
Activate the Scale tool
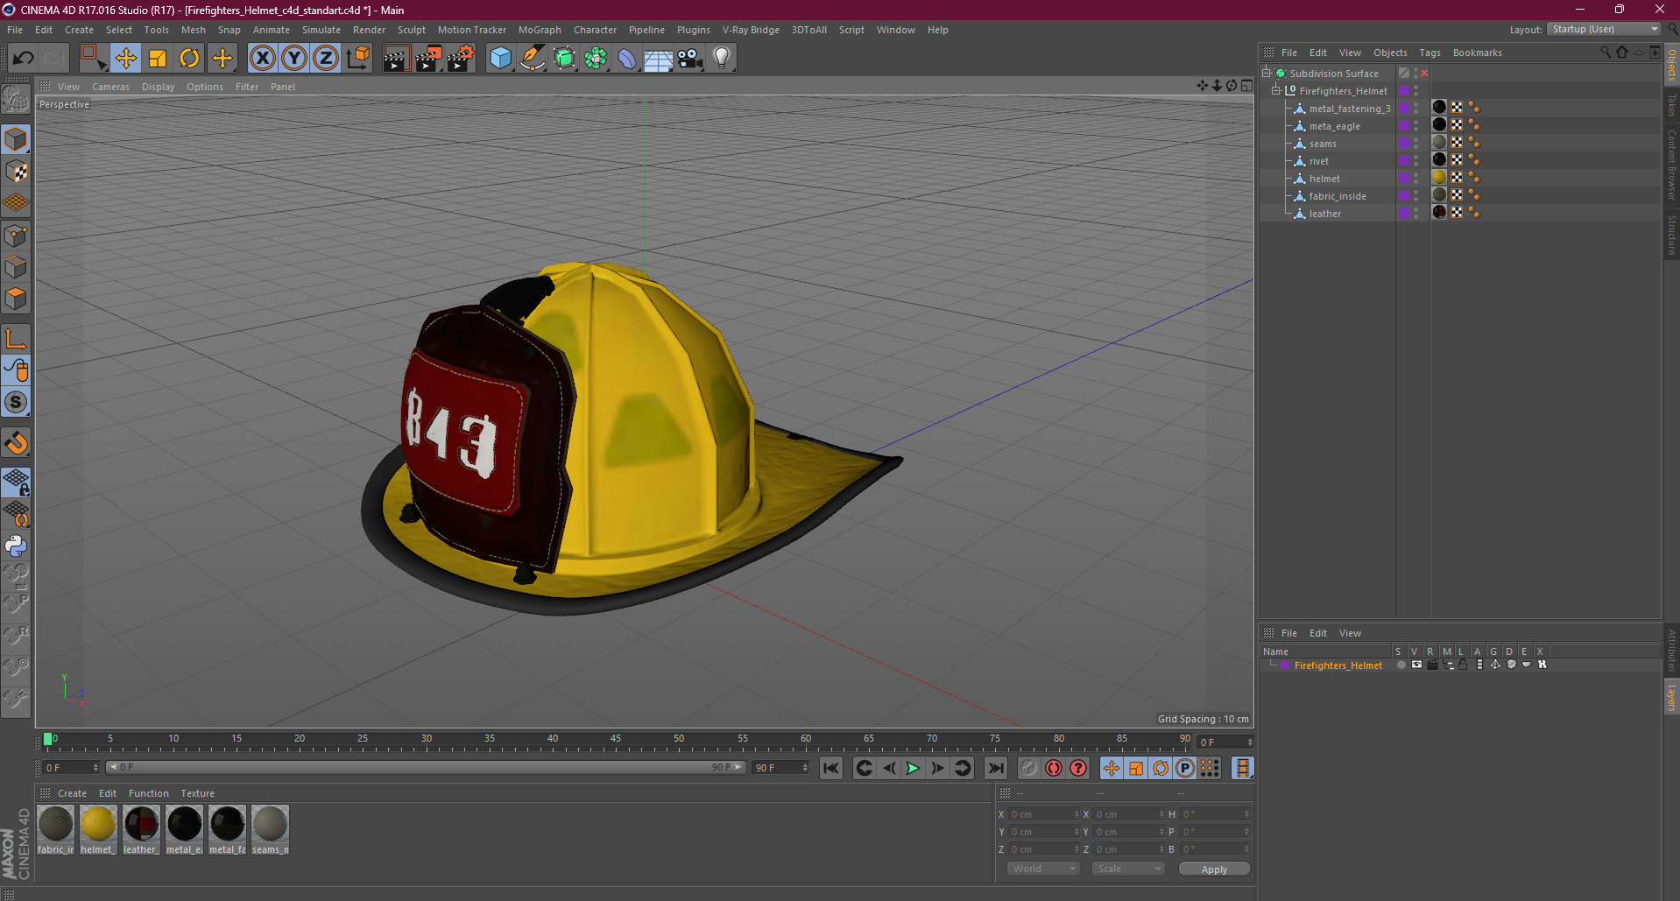158,59
